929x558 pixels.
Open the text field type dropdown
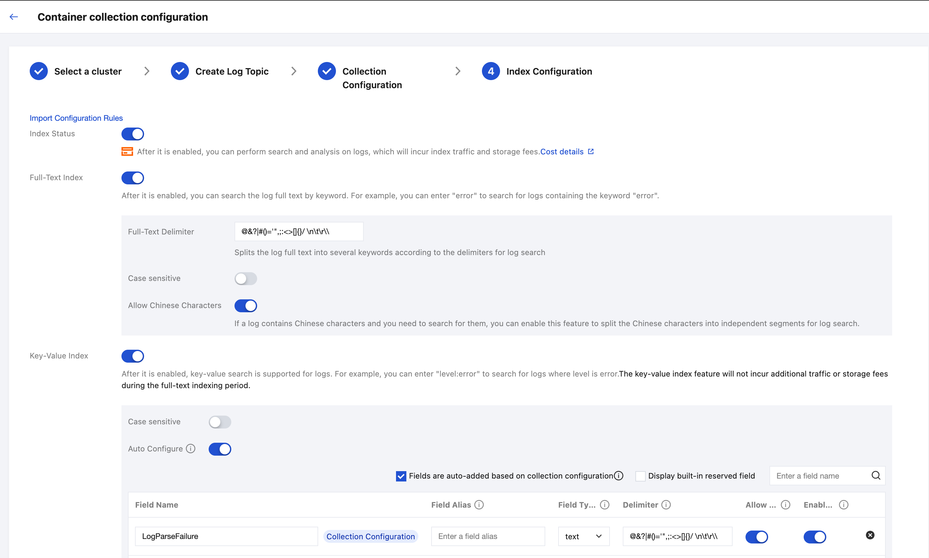[x=583, y=536]
